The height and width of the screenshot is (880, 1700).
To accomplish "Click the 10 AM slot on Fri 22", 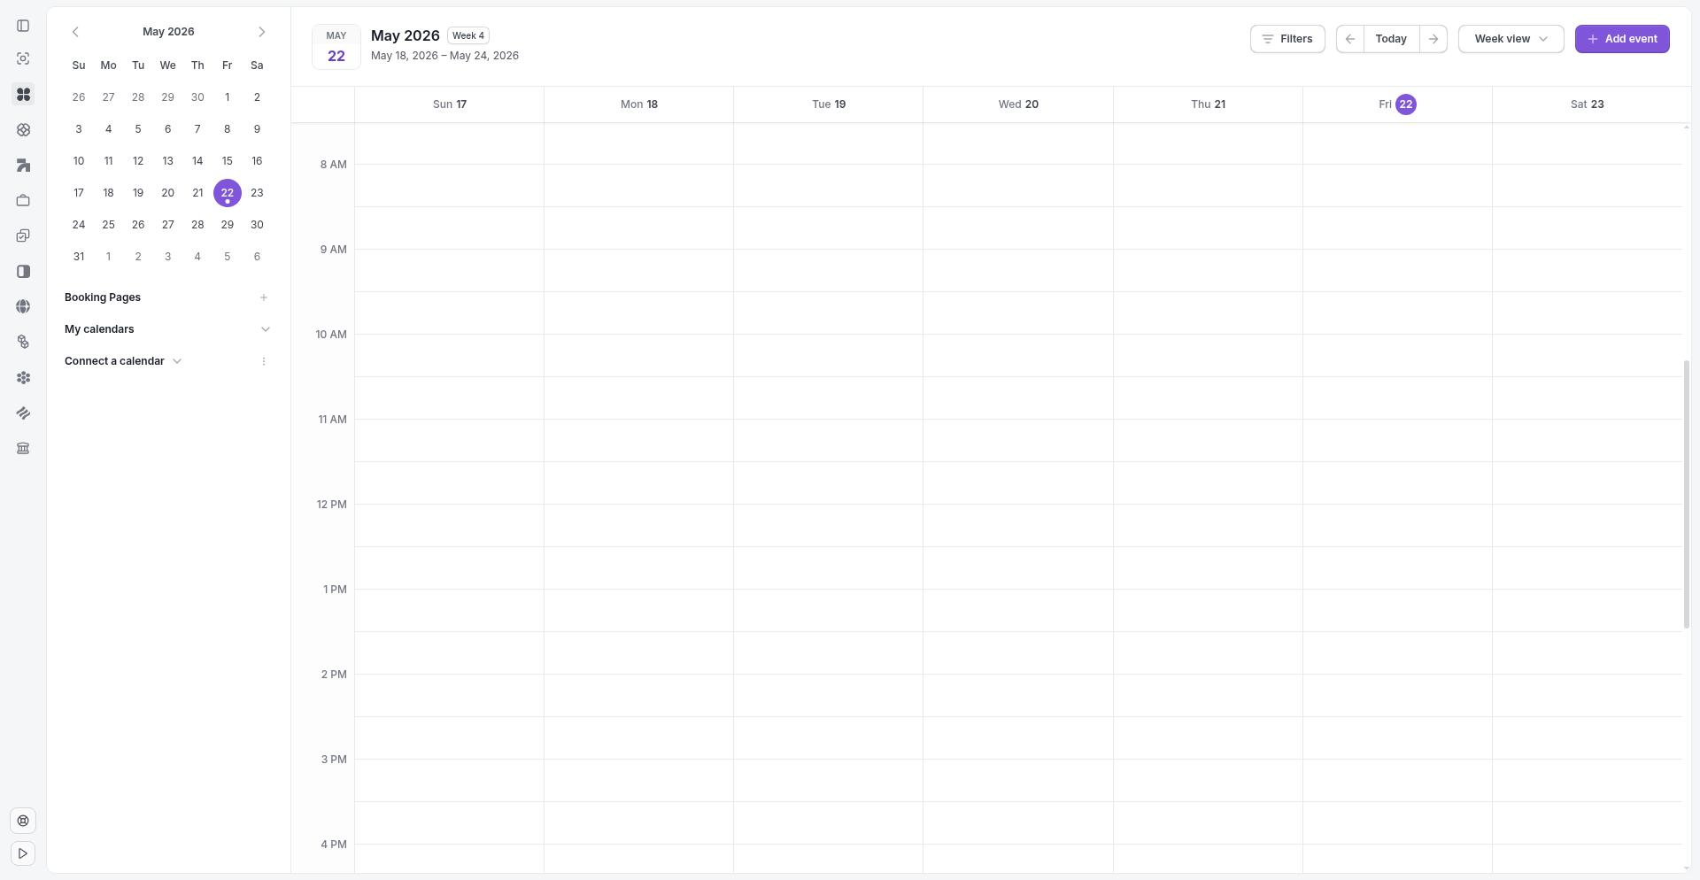I will [1397, 356].
